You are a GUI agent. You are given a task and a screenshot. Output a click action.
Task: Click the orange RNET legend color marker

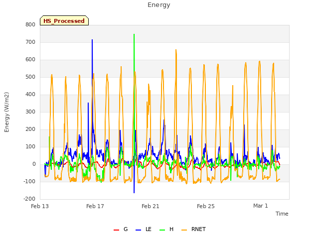184,230
